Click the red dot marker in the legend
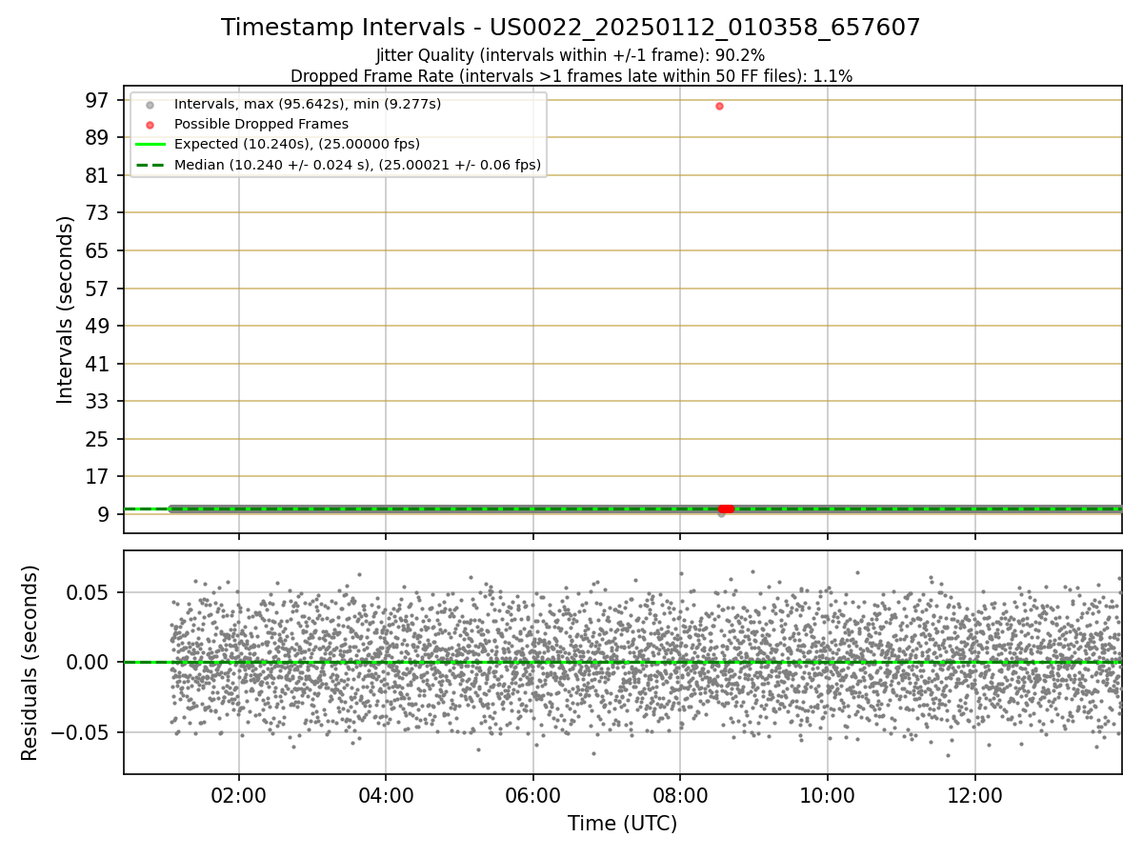This screenshot has width=1143, height=857. [x=150, y=125]
